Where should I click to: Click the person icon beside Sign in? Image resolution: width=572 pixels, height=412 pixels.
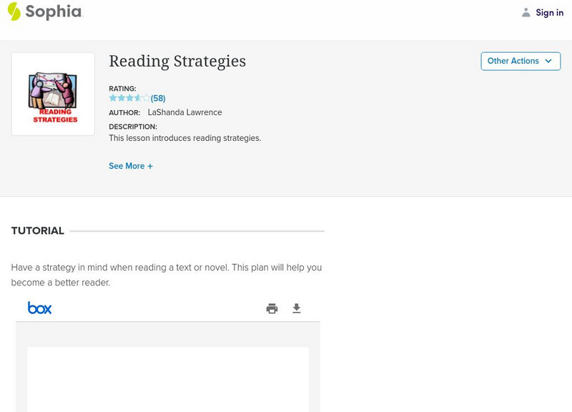click(x=526, y=12)
